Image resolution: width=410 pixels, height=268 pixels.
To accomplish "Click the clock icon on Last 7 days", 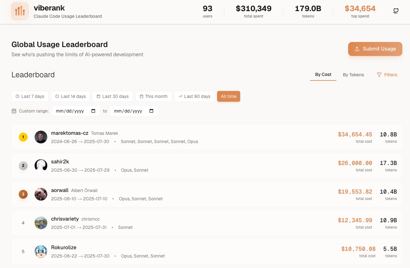I will 17,96.
